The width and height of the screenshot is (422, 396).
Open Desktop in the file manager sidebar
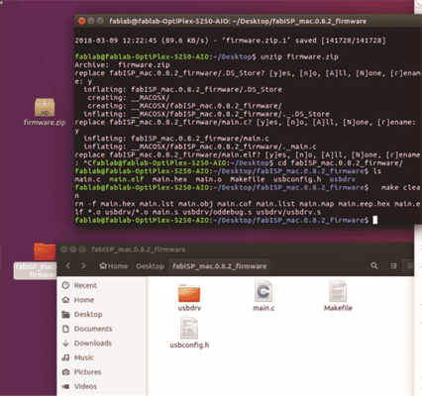click(82, 315)
